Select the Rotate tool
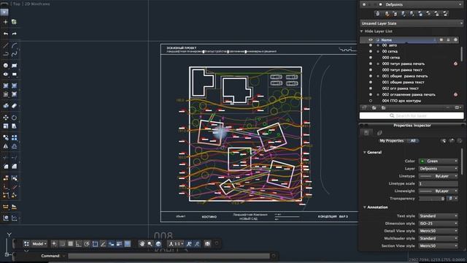Image resolution: width=467 pixels, height=263 pixels. coord(15,118)
